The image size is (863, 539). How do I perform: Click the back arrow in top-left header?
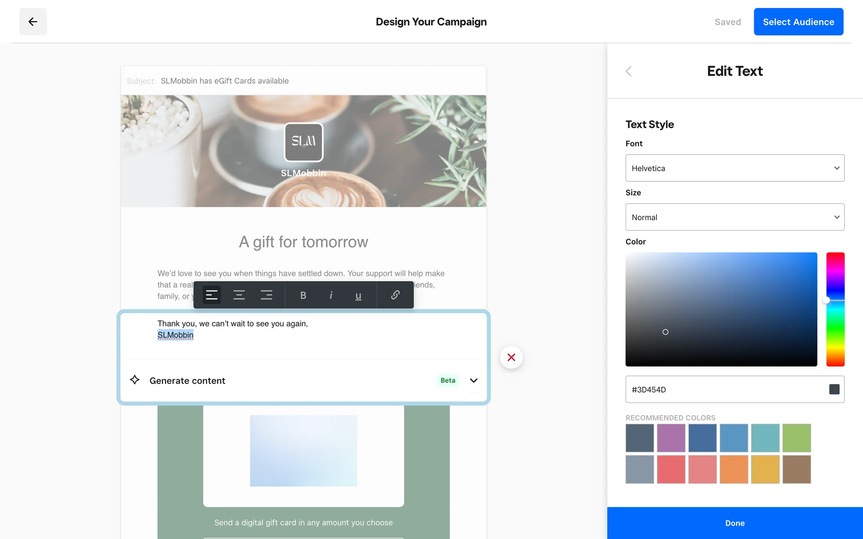point(33,22)
